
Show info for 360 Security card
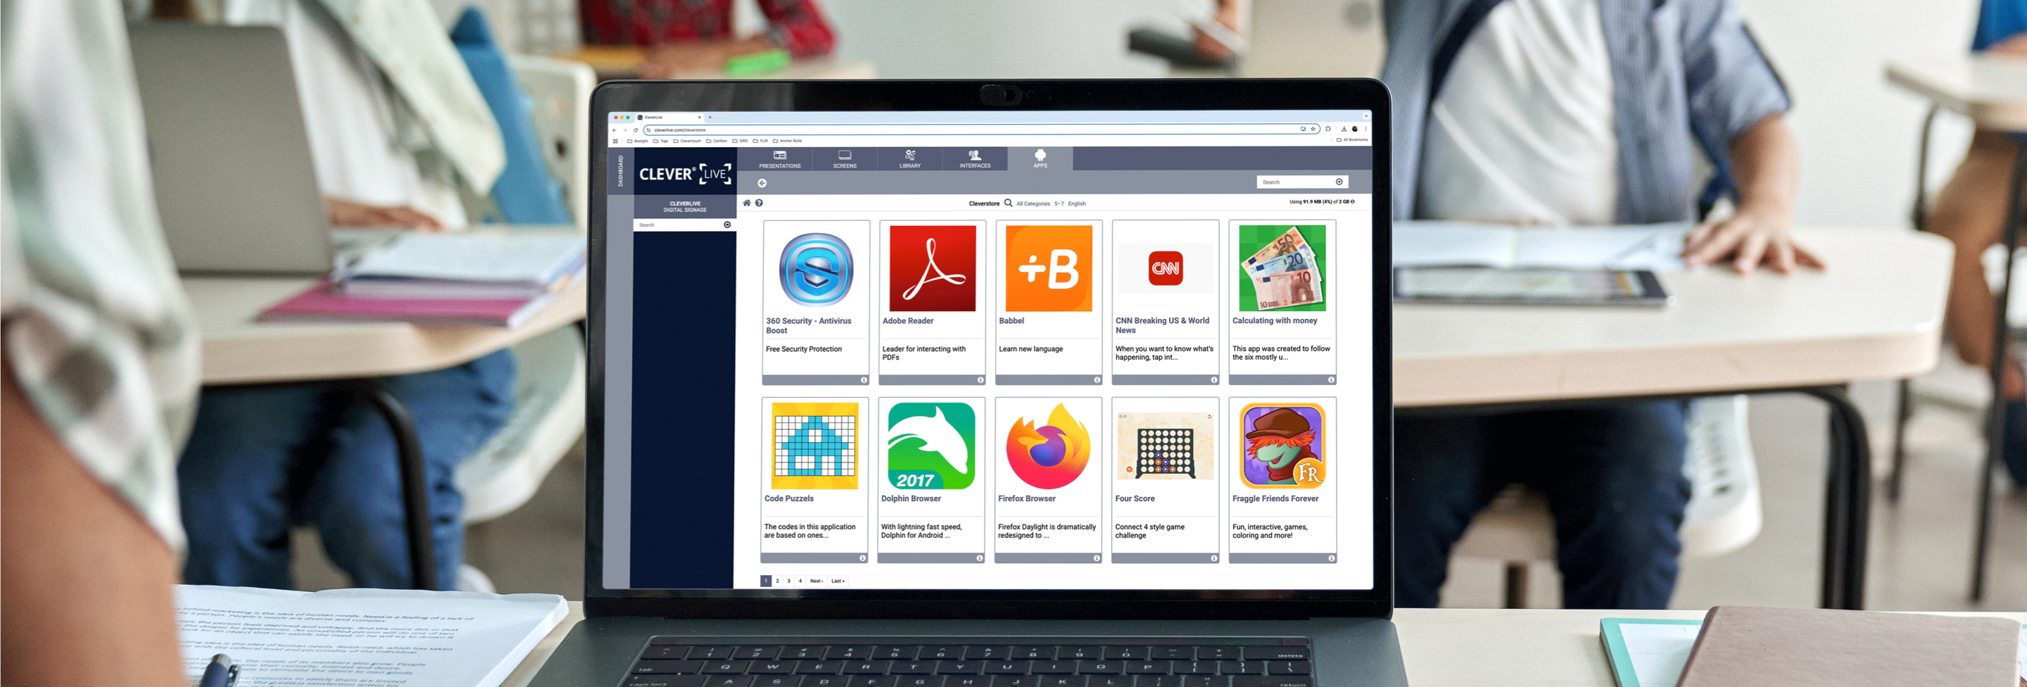(x=863, y=380)
